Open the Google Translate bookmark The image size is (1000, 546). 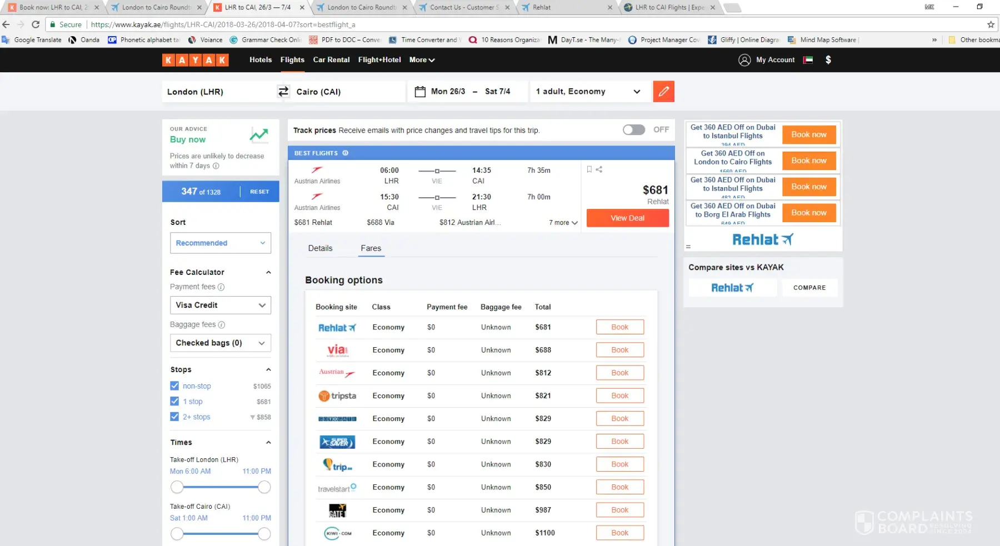(x=32, y=40)
